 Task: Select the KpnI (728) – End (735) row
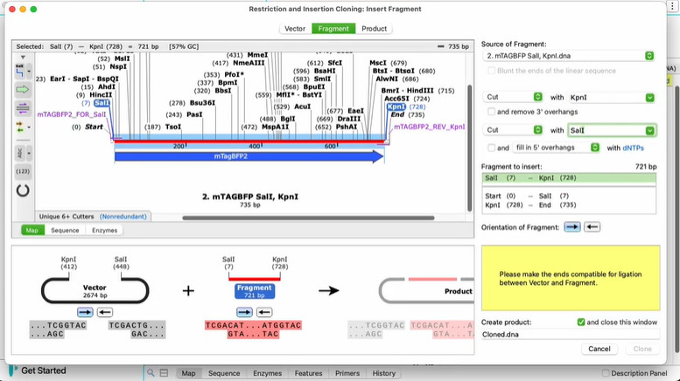click(569, 205)
